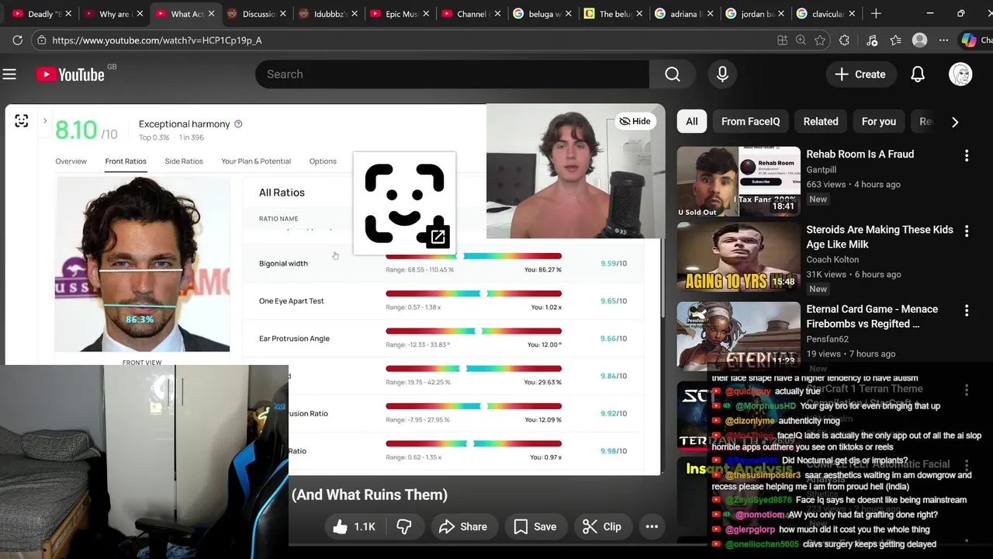Hide the overlay with Hide button

point(635,121)
